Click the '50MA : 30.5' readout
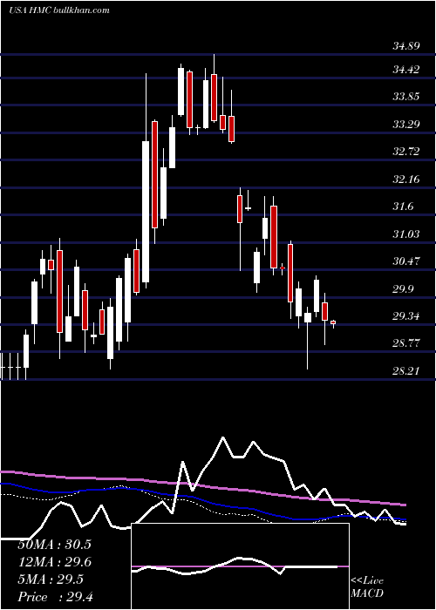Screen dimensions: 436x610 54,545
